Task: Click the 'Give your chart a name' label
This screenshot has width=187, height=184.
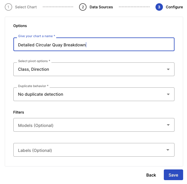Action: (37, 36)
